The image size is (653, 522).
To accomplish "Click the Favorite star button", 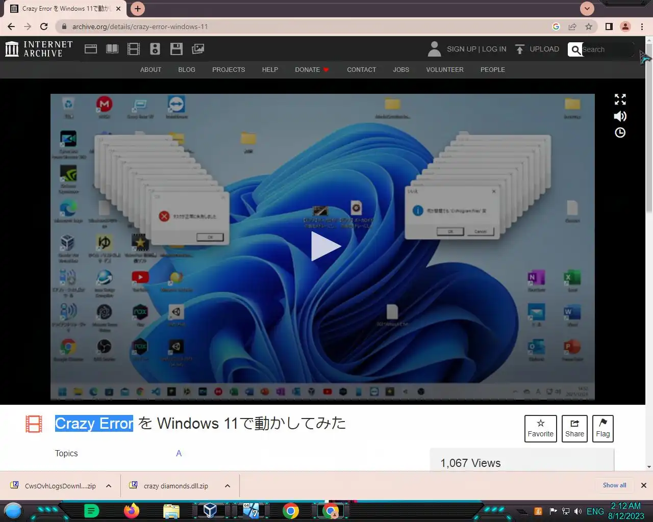I will (541, 429).
